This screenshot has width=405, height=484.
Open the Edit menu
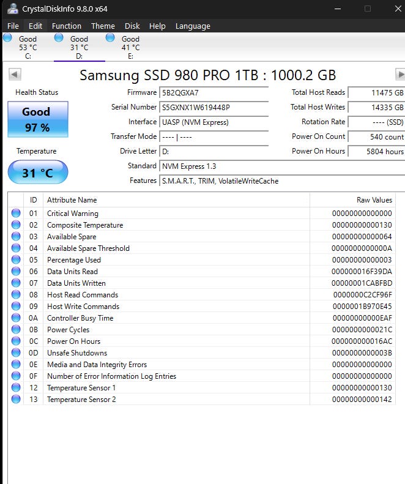click(x=35, y=26)
